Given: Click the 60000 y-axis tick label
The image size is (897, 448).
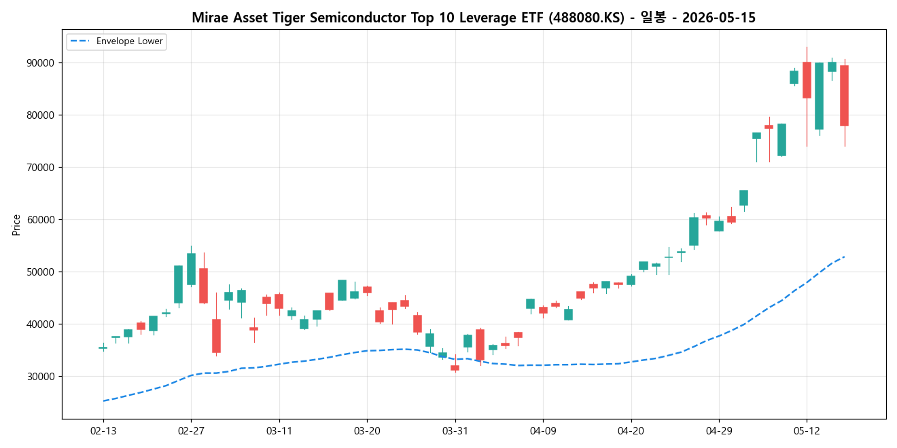Looking at the screenshot, I should pos(42,220).
